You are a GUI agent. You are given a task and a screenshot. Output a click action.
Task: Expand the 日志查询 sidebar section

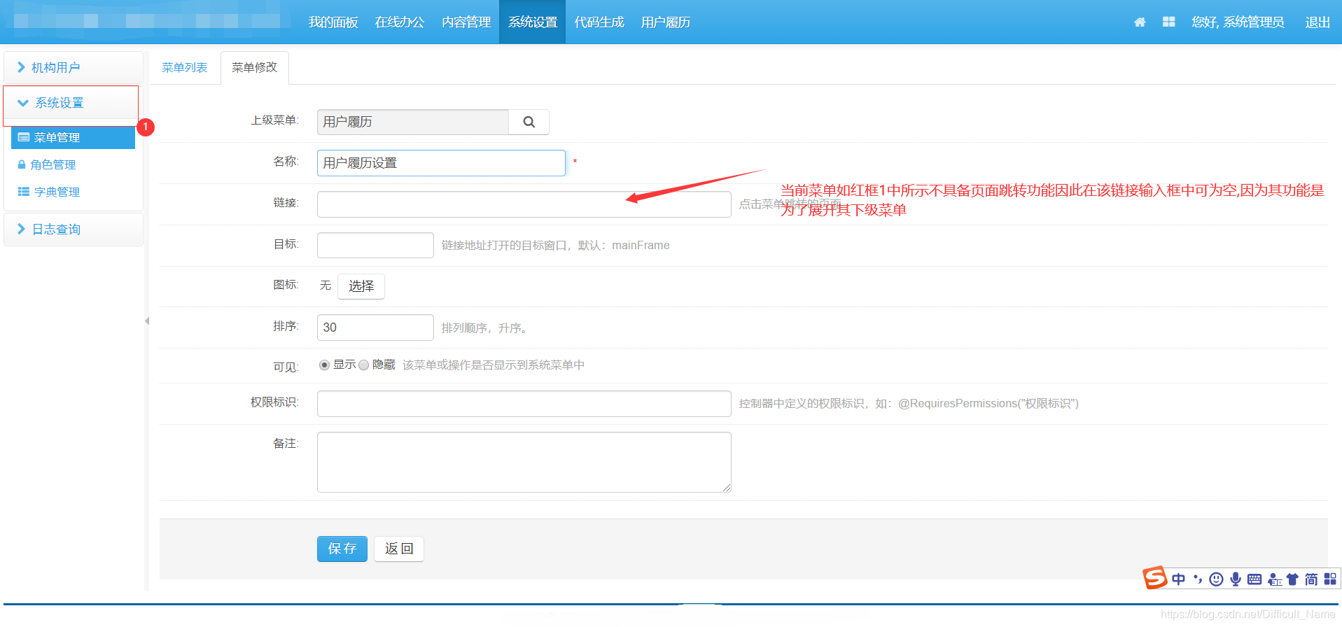[74, 230]
